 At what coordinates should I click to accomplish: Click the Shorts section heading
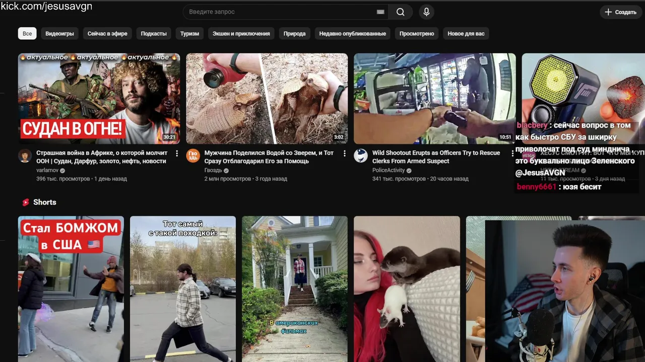tap(44, 202)
